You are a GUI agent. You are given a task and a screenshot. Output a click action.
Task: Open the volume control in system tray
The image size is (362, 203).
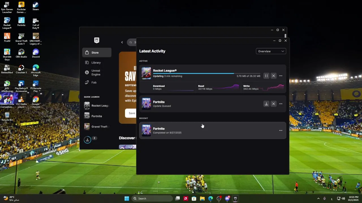[343, 198]
